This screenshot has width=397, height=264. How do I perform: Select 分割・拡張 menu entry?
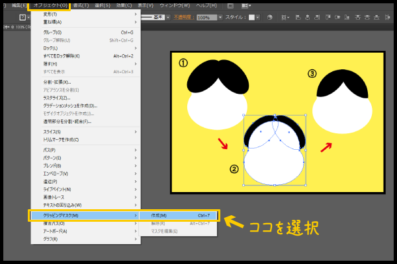56,82
